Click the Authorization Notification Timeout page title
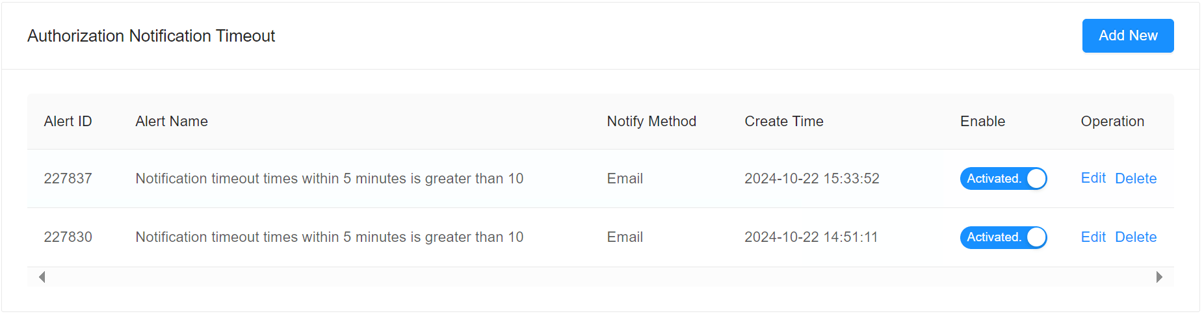Viewport: 1204px width, 316px height. tap(151, 36)
